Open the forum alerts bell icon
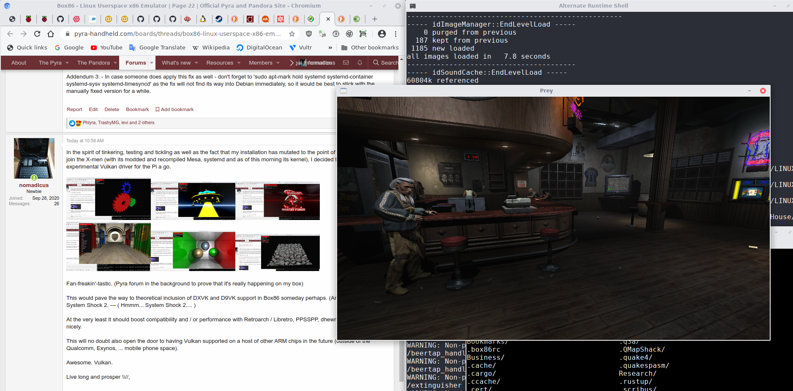 coord(360,62)
